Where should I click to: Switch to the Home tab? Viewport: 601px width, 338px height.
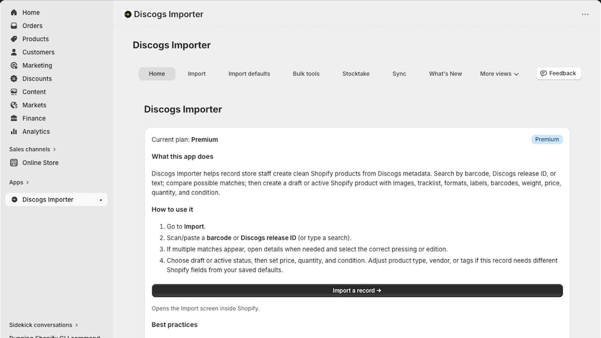(x=157, y=74)
